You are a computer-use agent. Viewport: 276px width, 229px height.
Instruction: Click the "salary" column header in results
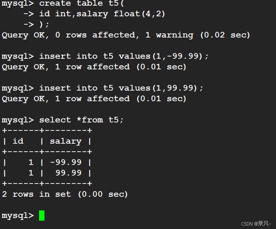66,141
